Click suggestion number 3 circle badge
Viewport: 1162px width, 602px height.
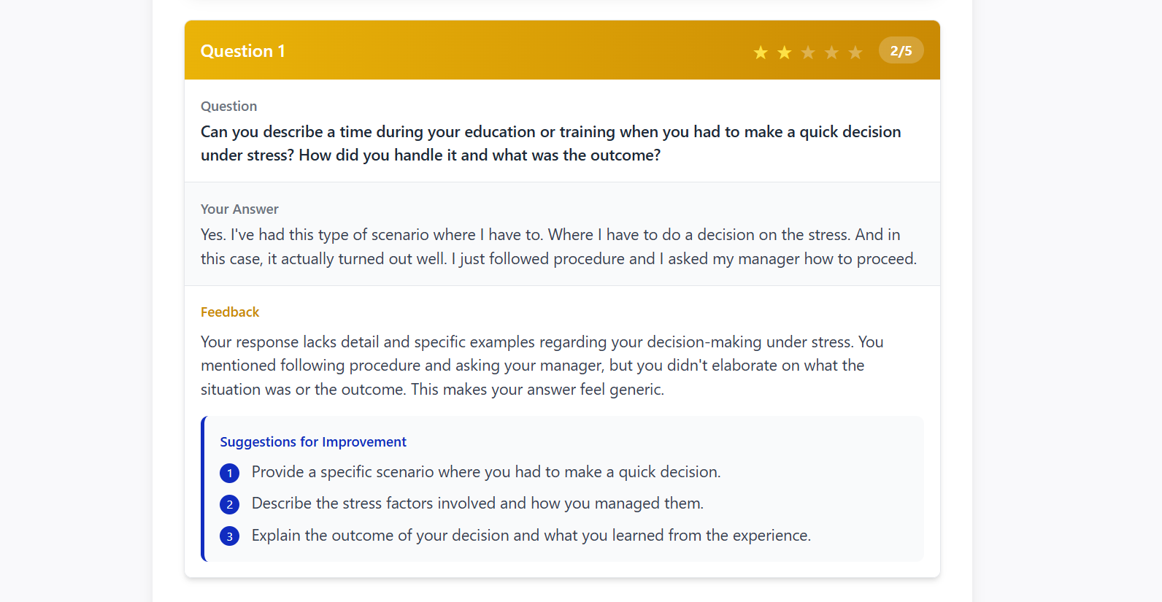click(229, 536)
